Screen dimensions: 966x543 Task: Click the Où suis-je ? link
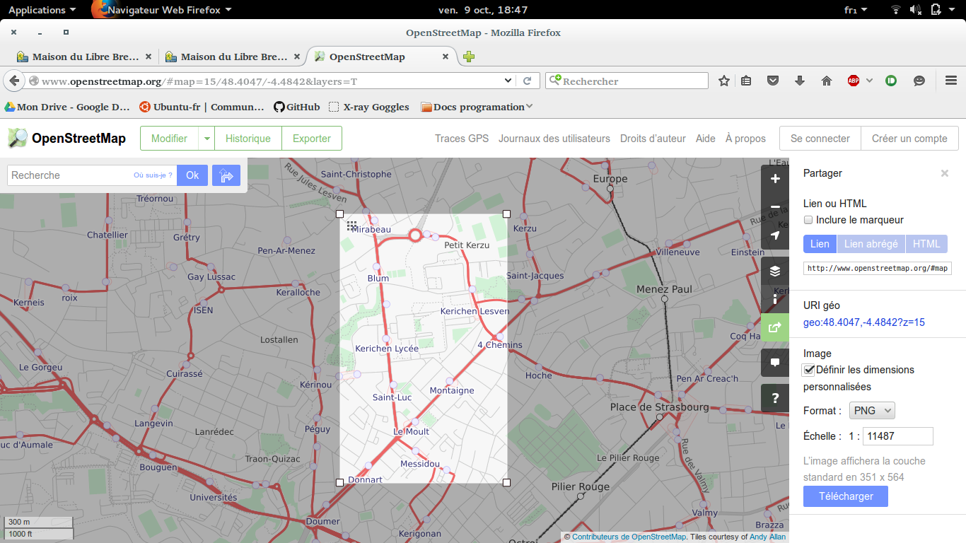click(x=153, y=175)
